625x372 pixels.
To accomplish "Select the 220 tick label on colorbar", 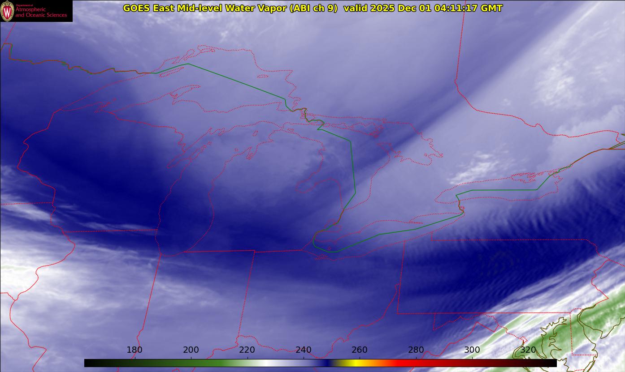I will point(247,350).
